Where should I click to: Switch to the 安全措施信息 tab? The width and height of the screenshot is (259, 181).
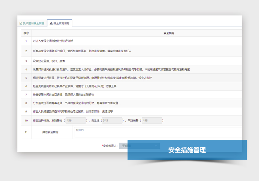tap(60, 23)
